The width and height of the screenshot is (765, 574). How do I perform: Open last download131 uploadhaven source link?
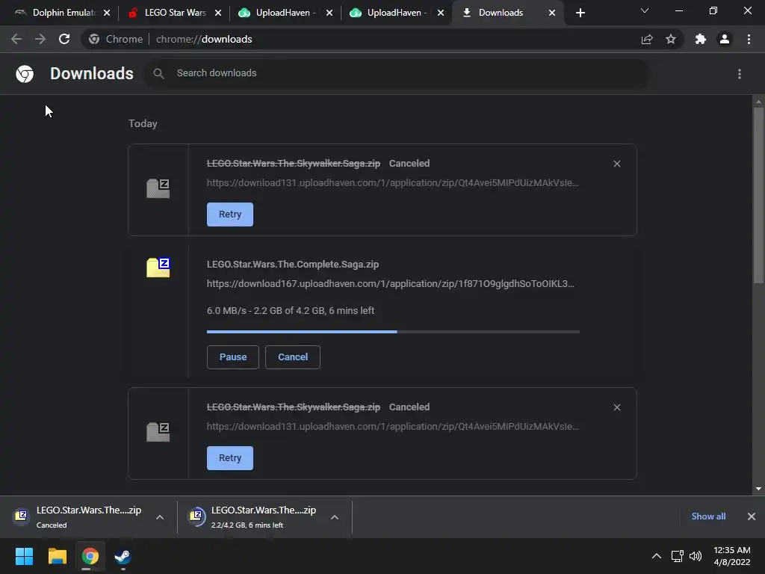click(393, 427)
